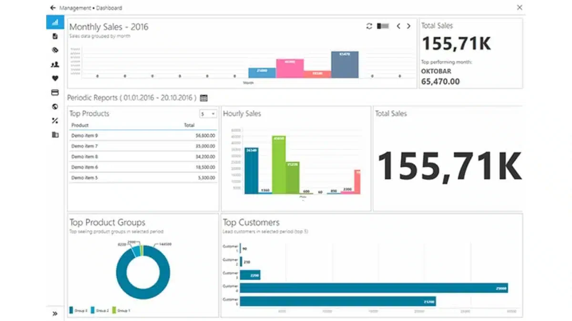
Task: Select Demo item 9 row
Action: pos(143,136)
